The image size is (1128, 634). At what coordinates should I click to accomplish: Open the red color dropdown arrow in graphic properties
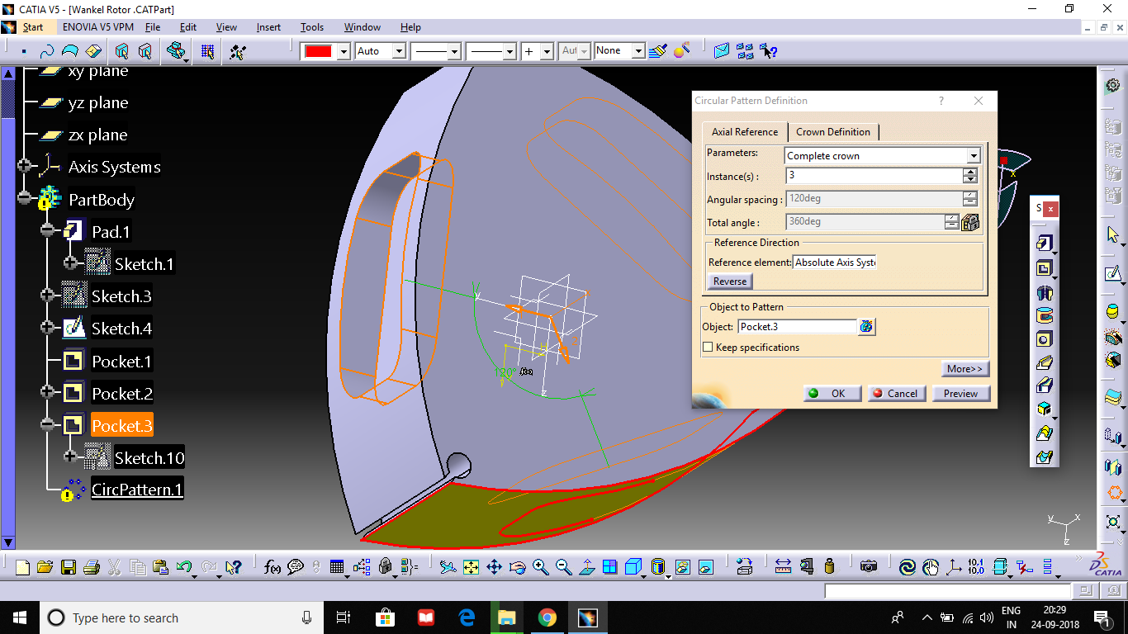(344, 51)
